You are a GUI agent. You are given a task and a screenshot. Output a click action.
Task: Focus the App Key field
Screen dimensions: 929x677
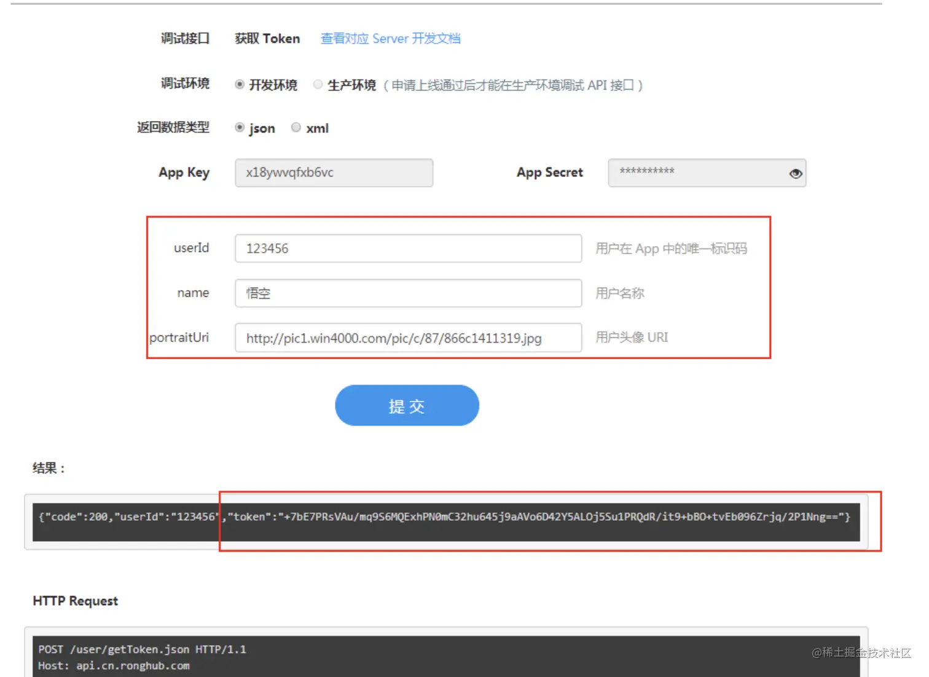point(334,173)
